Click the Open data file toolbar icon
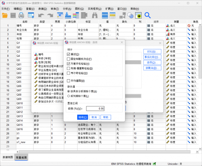202x166 pixels. tap(5, 15)
